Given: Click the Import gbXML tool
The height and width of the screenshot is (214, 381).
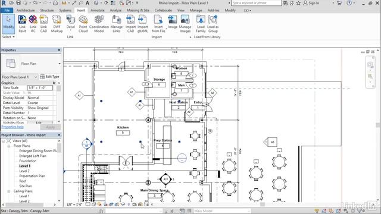Looking at the screenshot, I should click(x=142, y=24).
